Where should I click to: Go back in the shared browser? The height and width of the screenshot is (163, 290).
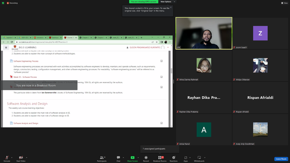coord(4,42)
